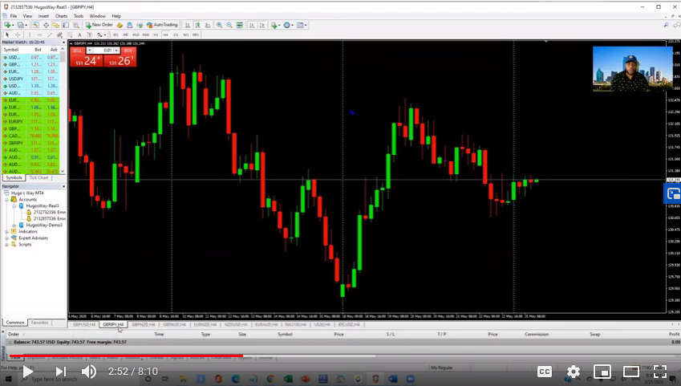This screenshot has width=681, height=386.
Task: Open the indicators list dropdown
Action: pos(275,25)
